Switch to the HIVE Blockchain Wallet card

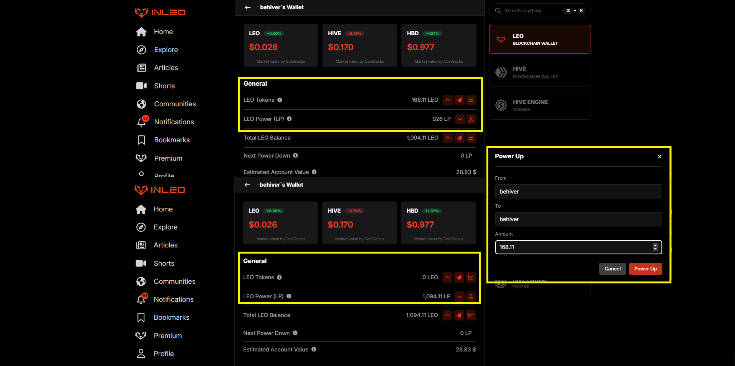(540, 72)
